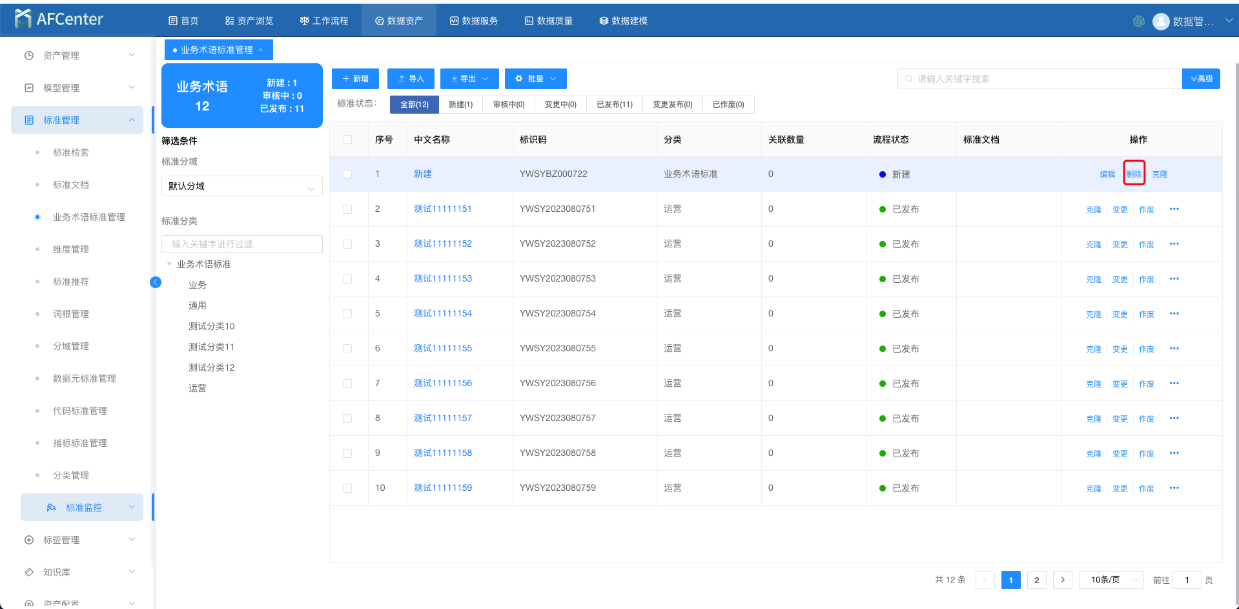The height and width of the screenshot is (609, 1239).
Task: Open more actions for row 测试11111157
Action: [x=1174, y=418]
